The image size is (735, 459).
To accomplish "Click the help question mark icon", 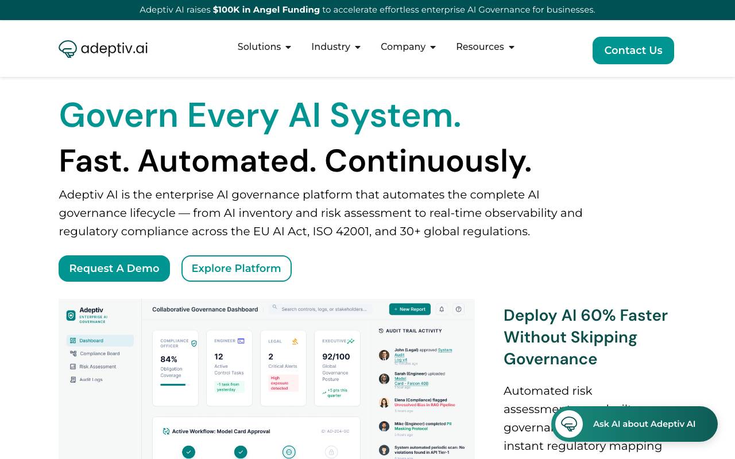I will pos(459,309).
